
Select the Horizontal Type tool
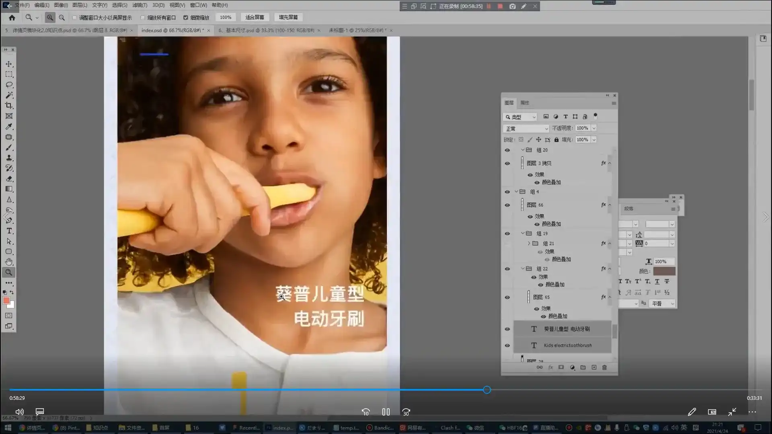[x=8, y=231]
